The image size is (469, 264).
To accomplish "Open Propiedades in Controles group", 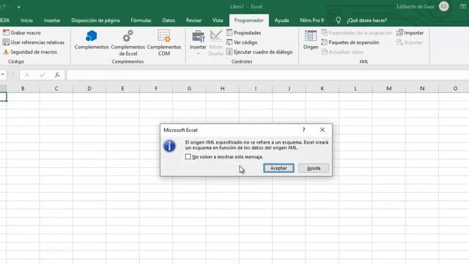I will pyautogui.click(x=244, y=32).
